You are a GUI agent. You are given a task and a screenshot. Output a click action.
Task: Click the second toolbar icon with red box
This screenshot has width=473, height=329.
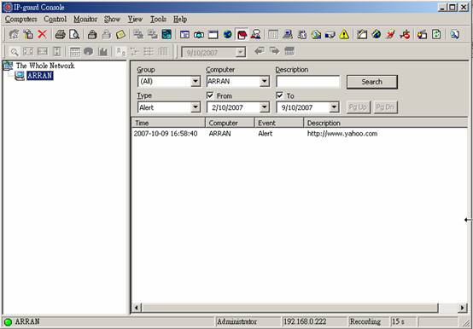[28, 34]
